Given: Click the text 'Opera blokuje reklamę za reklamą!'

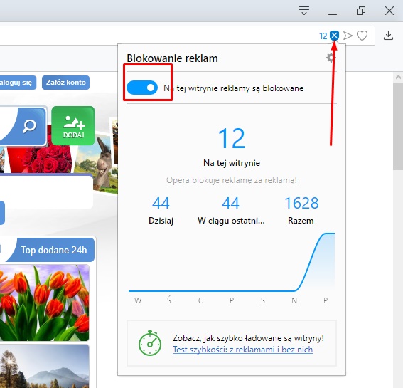Looking at the screenshot, I should pyautogui.click(x=232, y=180).
